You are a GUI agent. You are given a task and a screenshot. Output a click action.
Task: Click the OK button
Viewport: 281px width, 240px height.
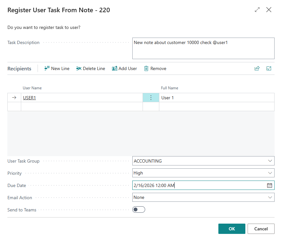[x=232, y=229]
